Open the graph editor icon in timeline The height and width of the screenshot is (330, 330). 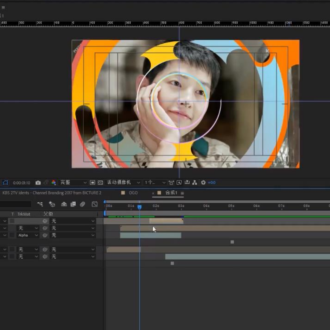coord(95,204)
